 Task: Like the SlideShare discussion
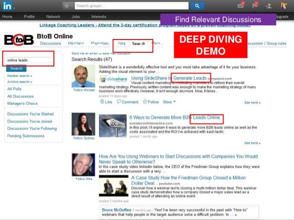(x=106, y=102)
